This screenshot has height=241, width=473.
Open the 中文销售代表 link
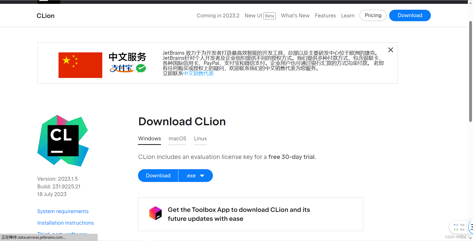pyautogui.click(x=199, y=73)
